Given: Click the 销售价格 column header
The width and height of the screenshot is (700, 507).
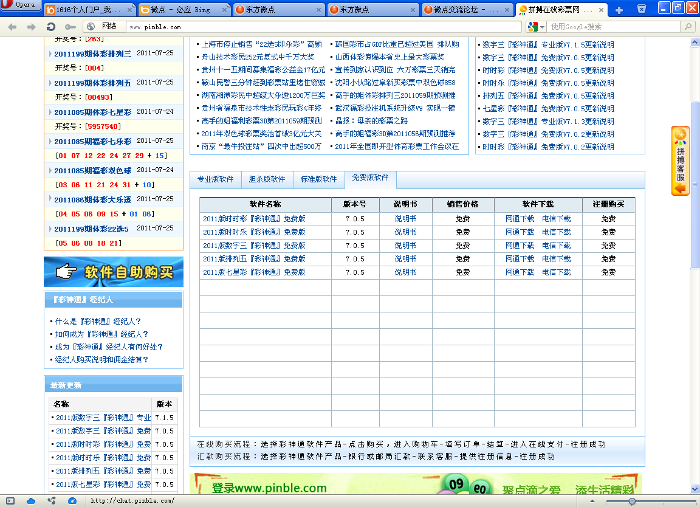Looking at the screenshot, I should pyautogui.click(x=463, y=204).
